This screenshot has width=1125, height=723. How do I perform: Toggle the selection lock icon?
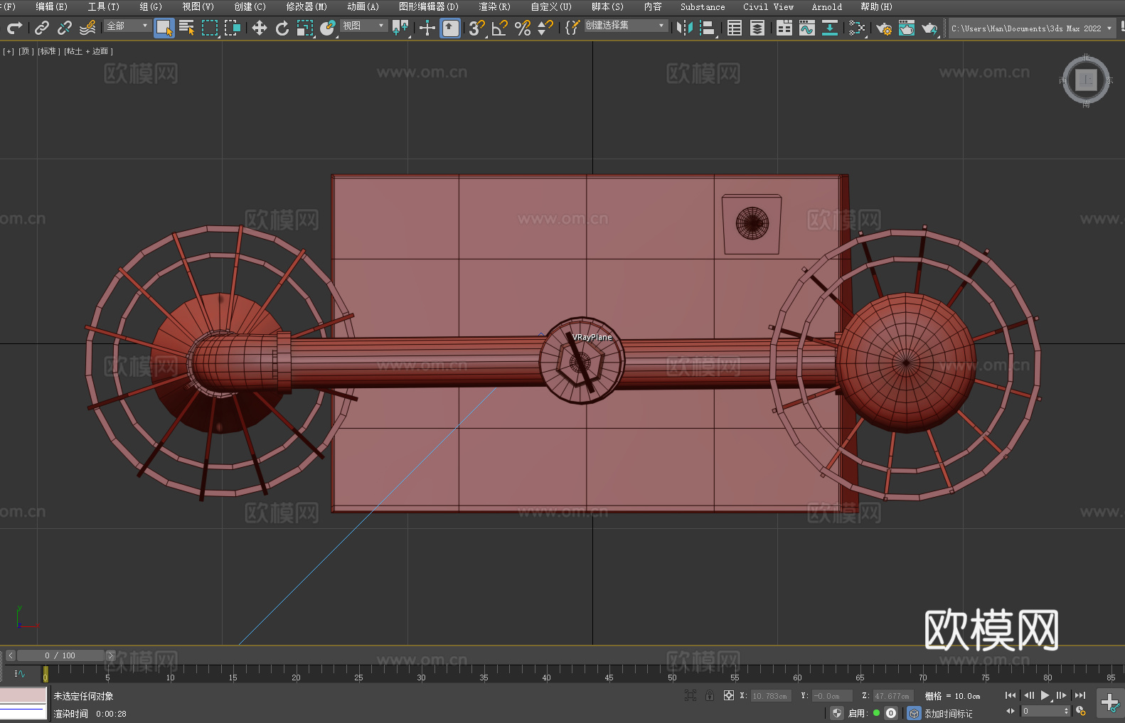coord(709,695)
